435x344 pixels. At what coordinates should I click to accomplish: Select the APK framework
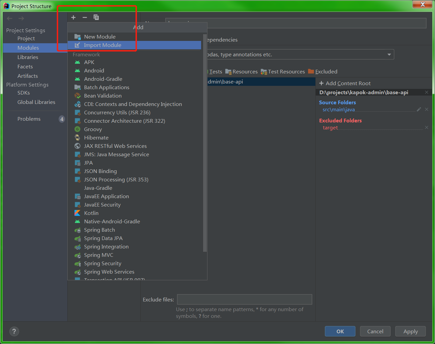point(135,62)
